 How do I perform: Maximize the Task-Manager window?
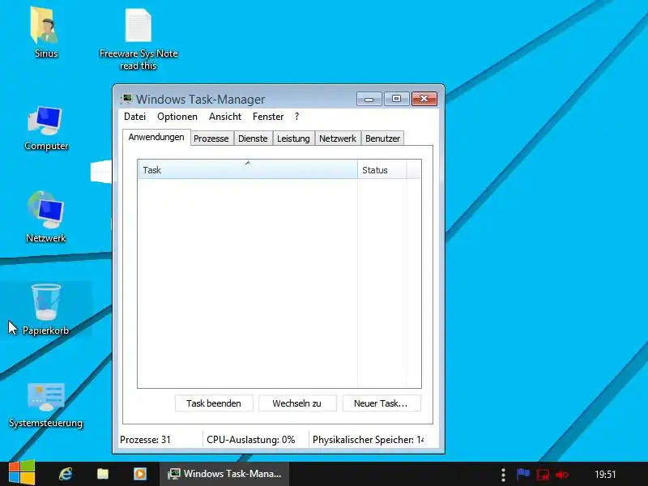click(x=396, y=99)
